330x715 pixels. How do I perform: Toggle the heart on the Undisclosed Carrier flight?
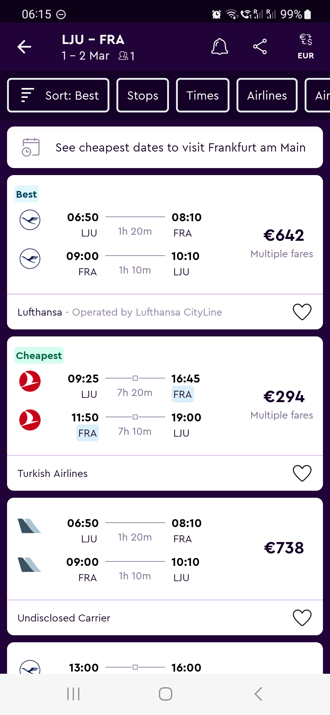tap(302, 618)
